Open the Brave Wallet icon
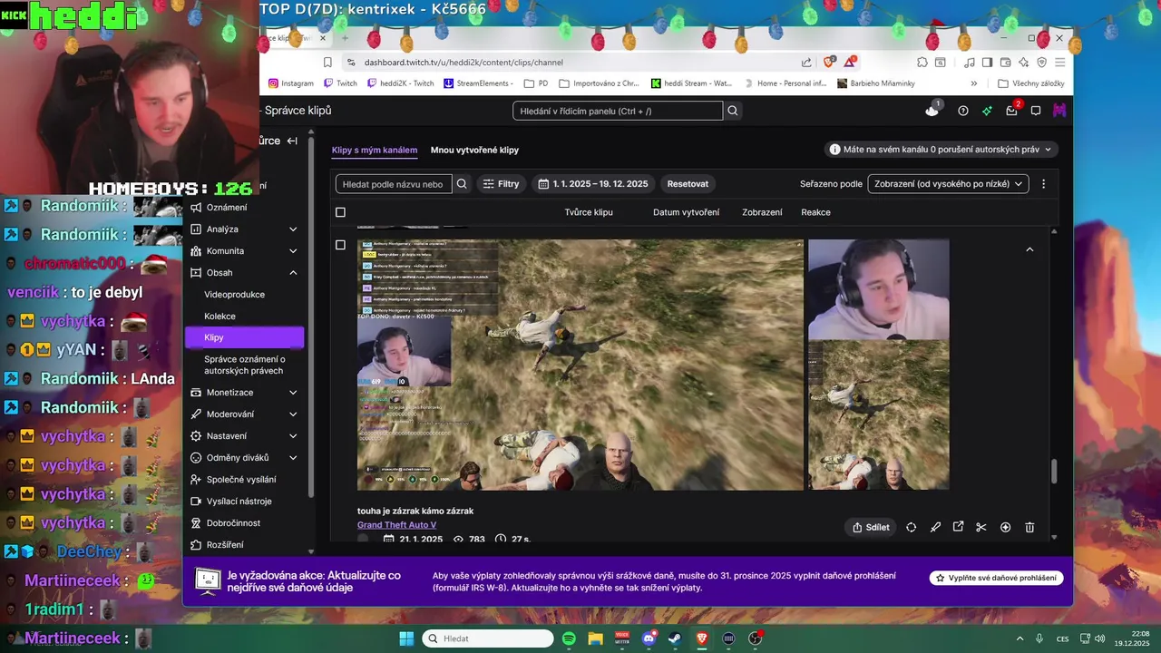Viewport: 1161px width, 653px height. coord(1006,62)
